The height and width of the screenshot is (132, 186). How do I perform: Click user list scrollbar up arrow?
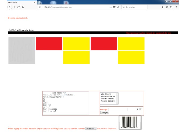tap(117, 94)
